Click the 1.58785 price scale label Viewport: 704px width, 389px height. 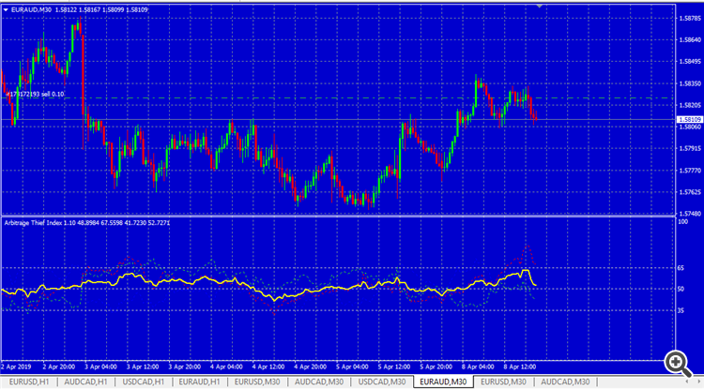point(691,19)
